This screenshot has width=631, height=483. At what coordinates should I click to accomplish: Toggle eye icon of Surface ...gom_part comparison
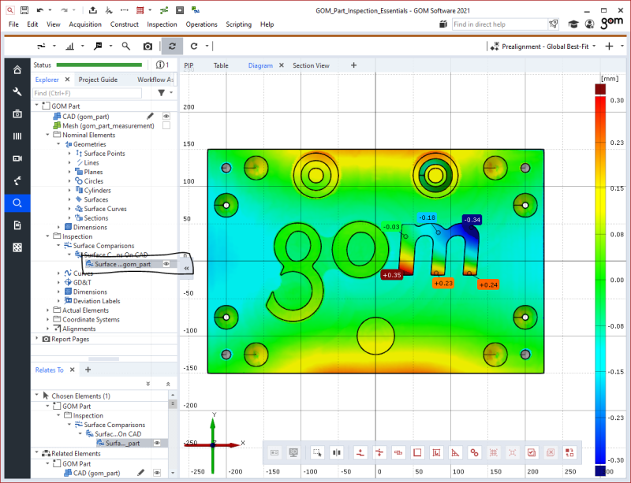tap(166, 264)
